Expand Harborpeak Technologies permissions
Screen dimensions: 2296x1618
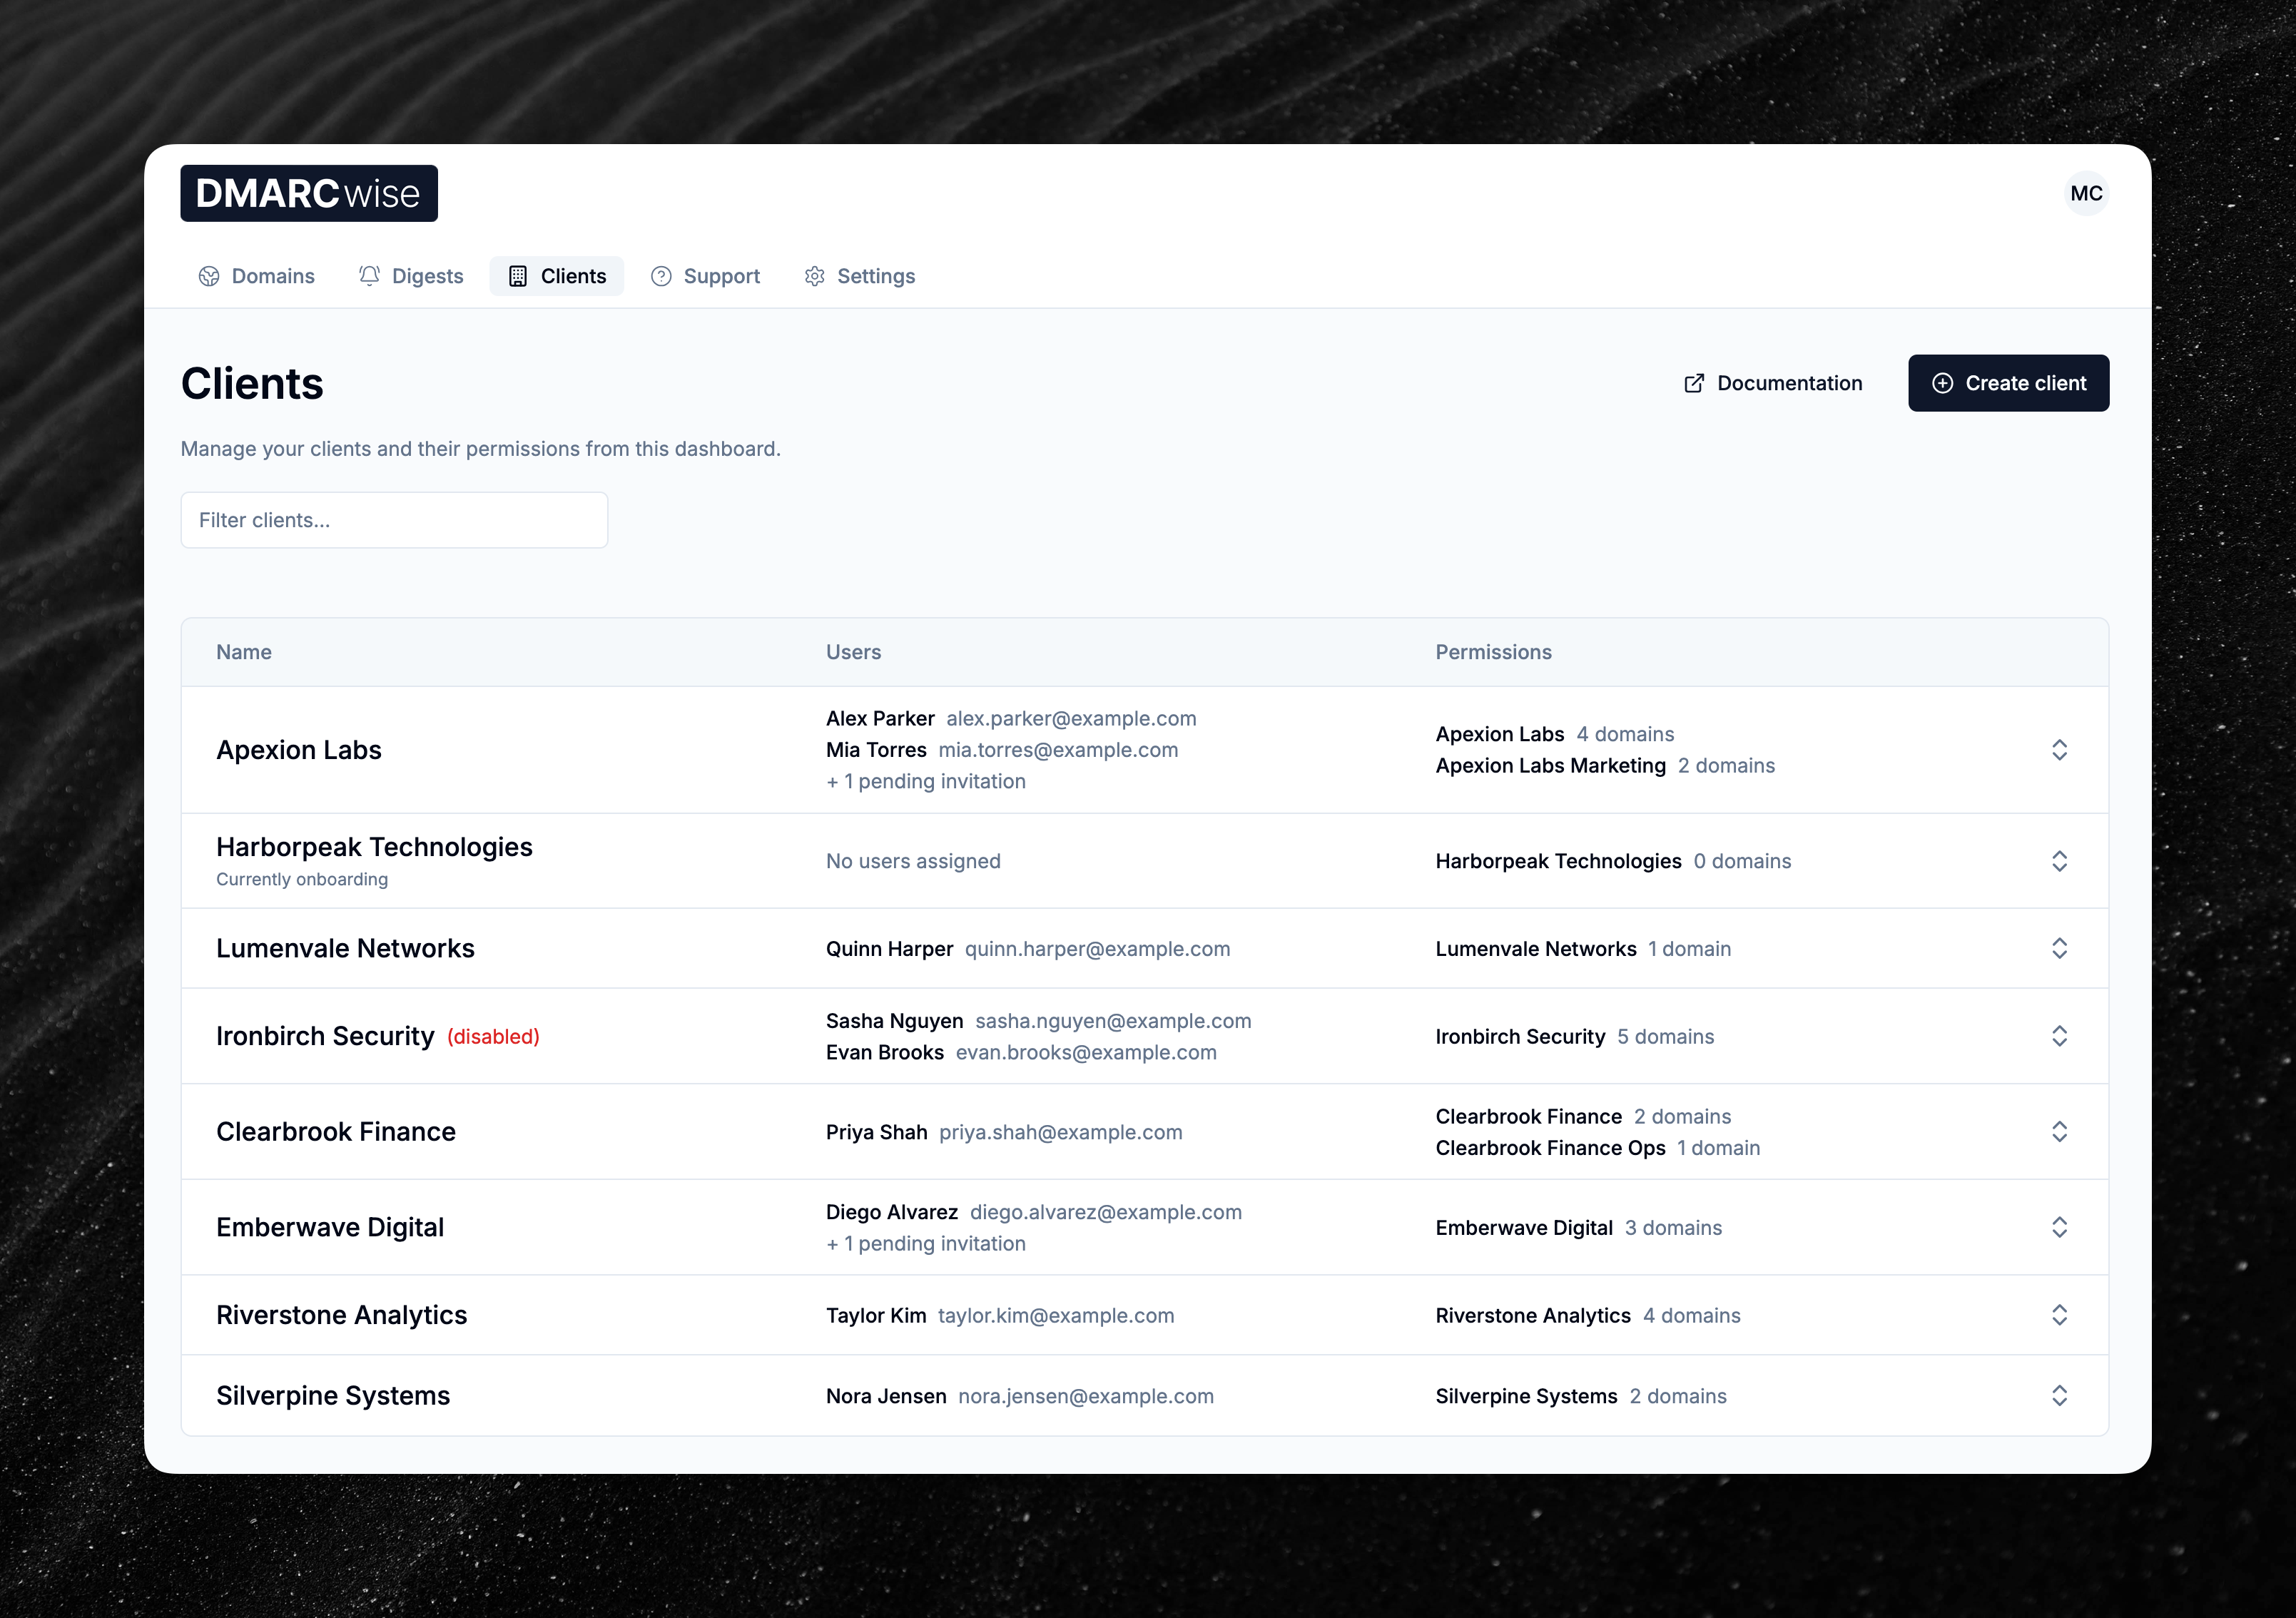[x=2060, y=860]
